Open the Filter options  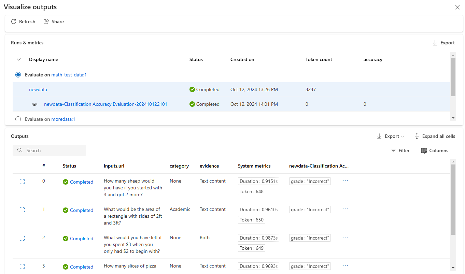coord(400,150)
